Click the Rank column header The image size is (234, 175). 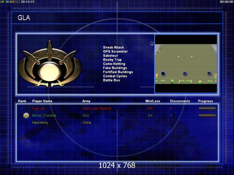(22, 101)
